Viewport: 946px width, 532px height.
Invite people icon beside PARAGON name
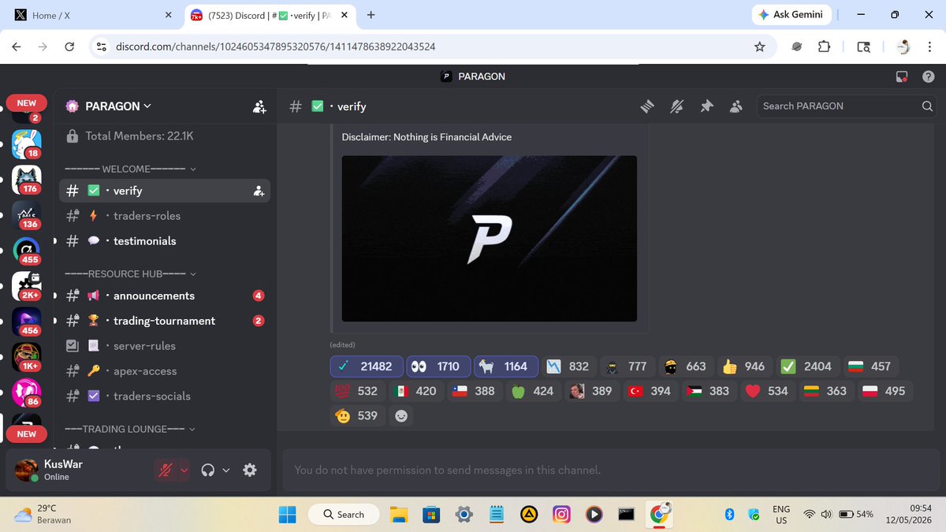[x=259, y=106]
